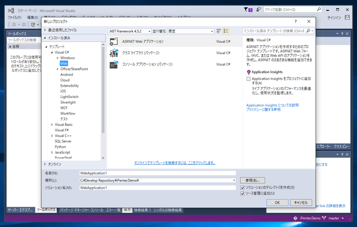The image size is (357, 227).
Task: Collapse the インストール済み section
Action: pos(45,38)
